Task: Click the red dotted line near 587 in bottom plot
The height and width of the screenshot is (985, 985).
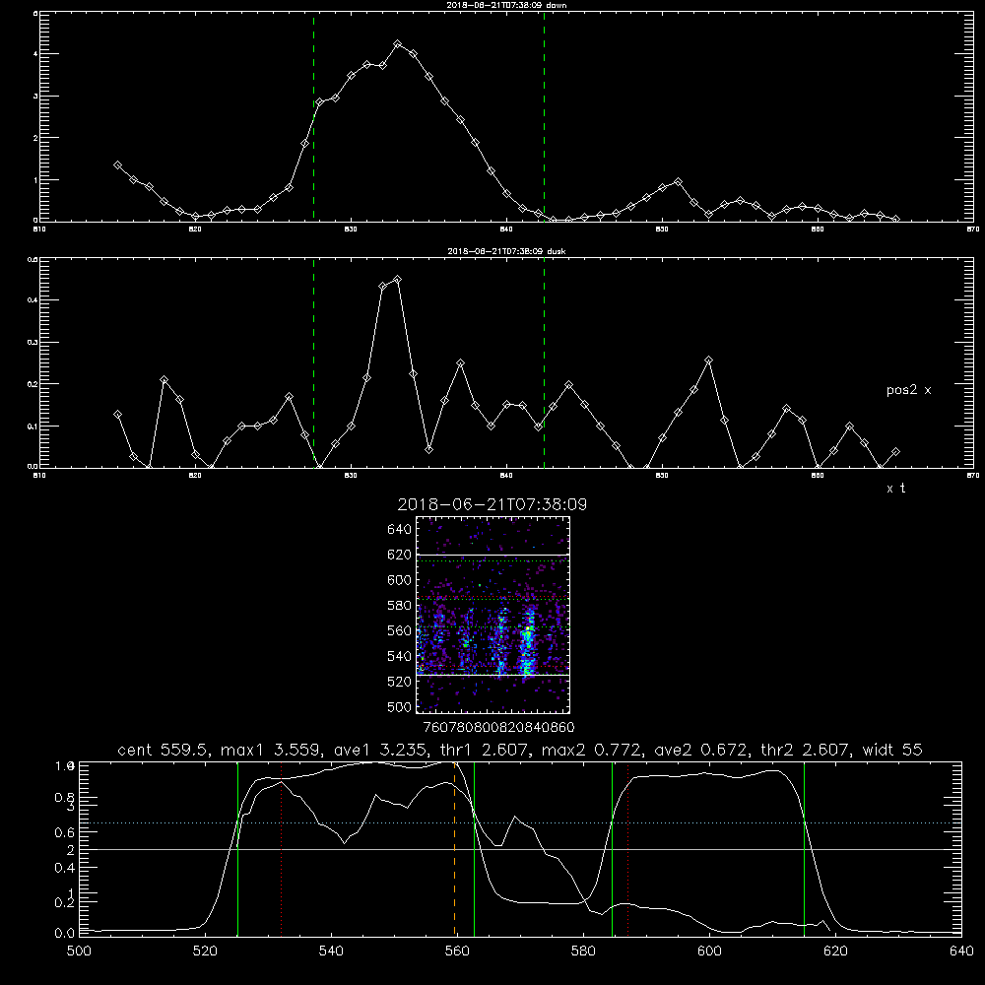Action: click(628, 848)
